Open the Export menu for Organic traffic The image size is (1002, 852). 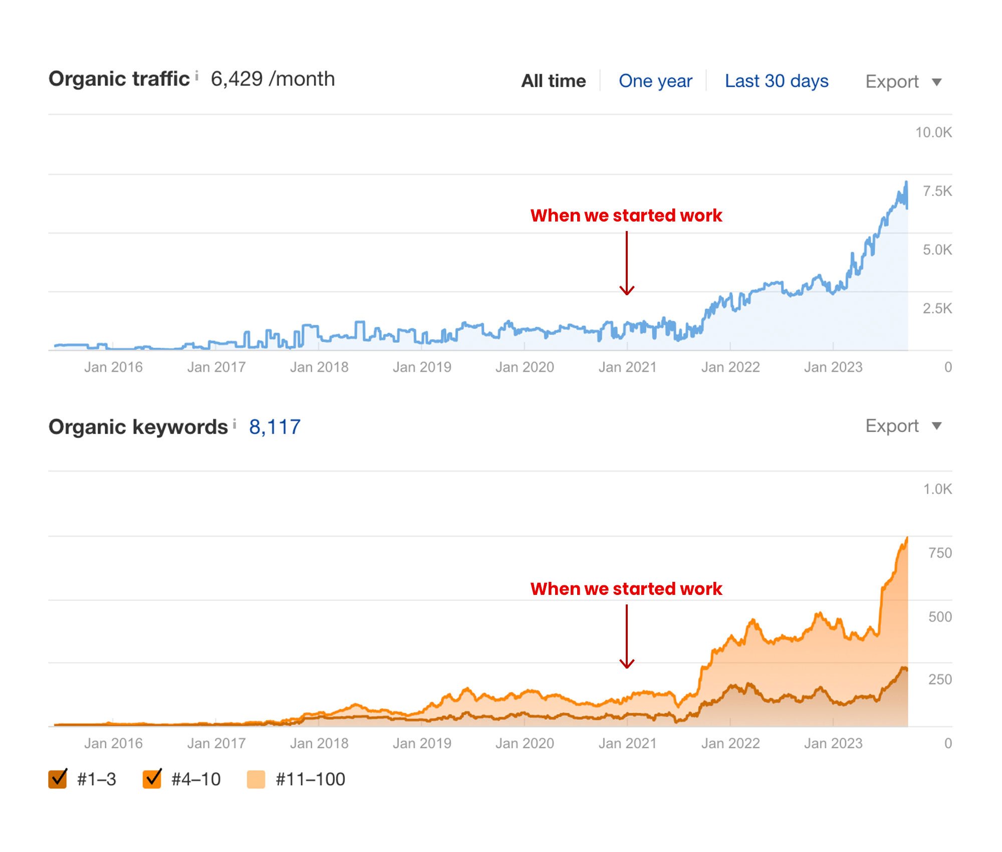(903, 81)
